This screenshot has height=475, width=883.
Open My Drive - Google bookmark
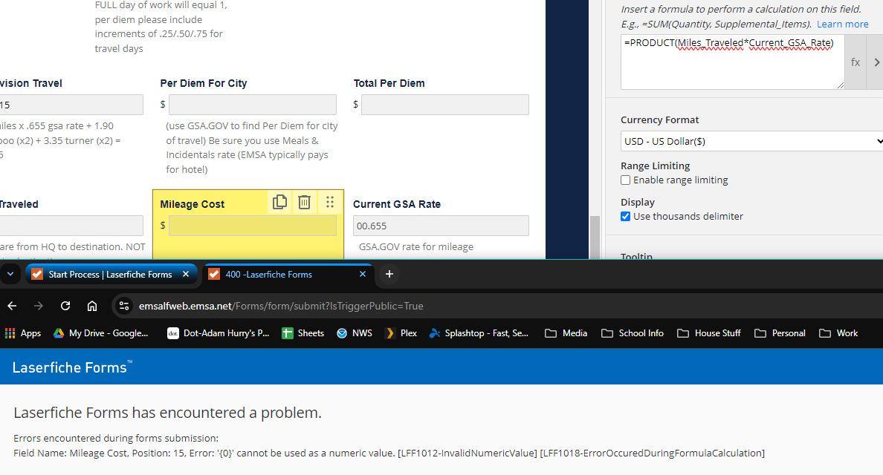101,333
